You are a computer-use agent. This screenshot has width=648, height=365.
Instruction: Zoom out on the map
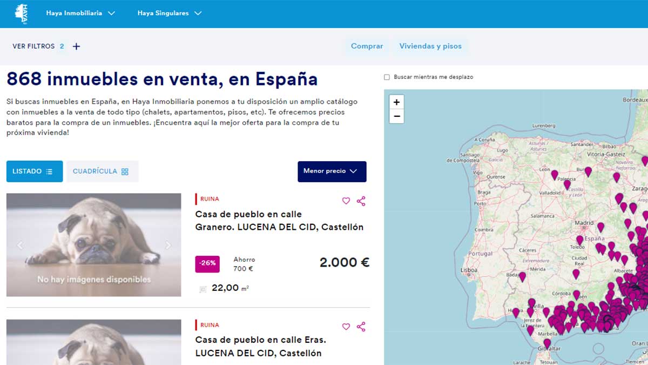tap(396, 116)
